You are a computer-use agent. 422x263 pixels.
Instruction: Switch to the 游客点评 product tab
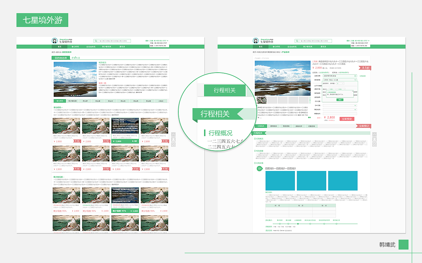[x=299, y=126]
